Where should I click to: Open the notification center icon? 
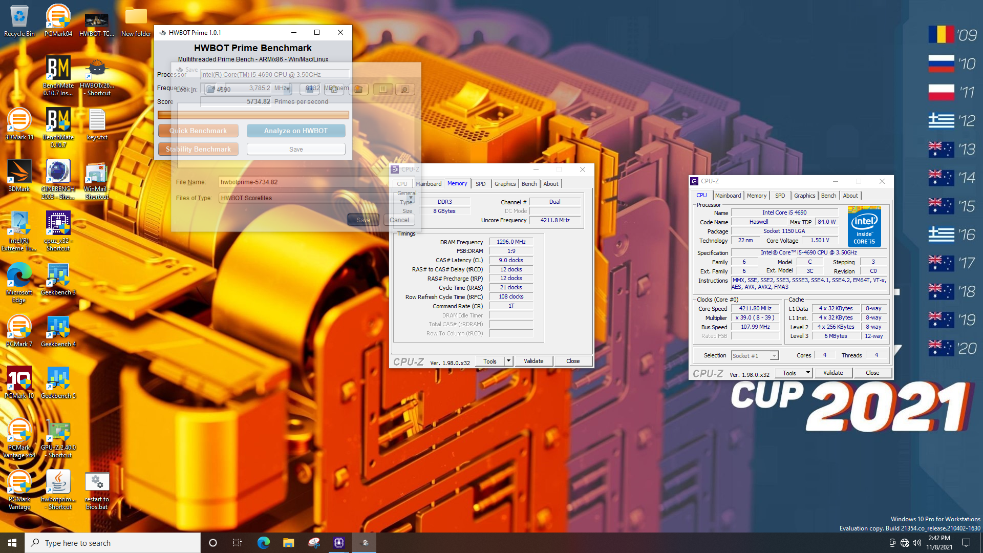pyautogui.click(x=966, y=543)
